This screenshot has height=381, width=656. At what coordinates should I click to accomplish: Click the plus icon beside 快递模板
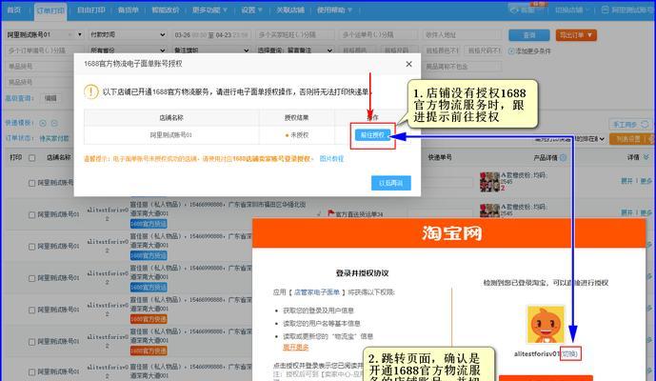tap(43, 123)
